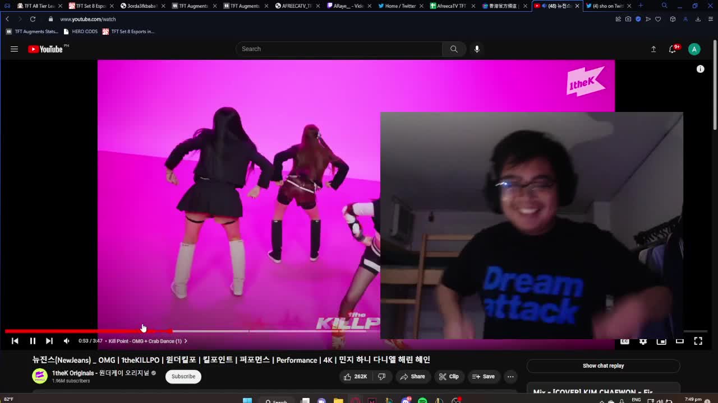Replay from the previous button

(x=15, y=341)
